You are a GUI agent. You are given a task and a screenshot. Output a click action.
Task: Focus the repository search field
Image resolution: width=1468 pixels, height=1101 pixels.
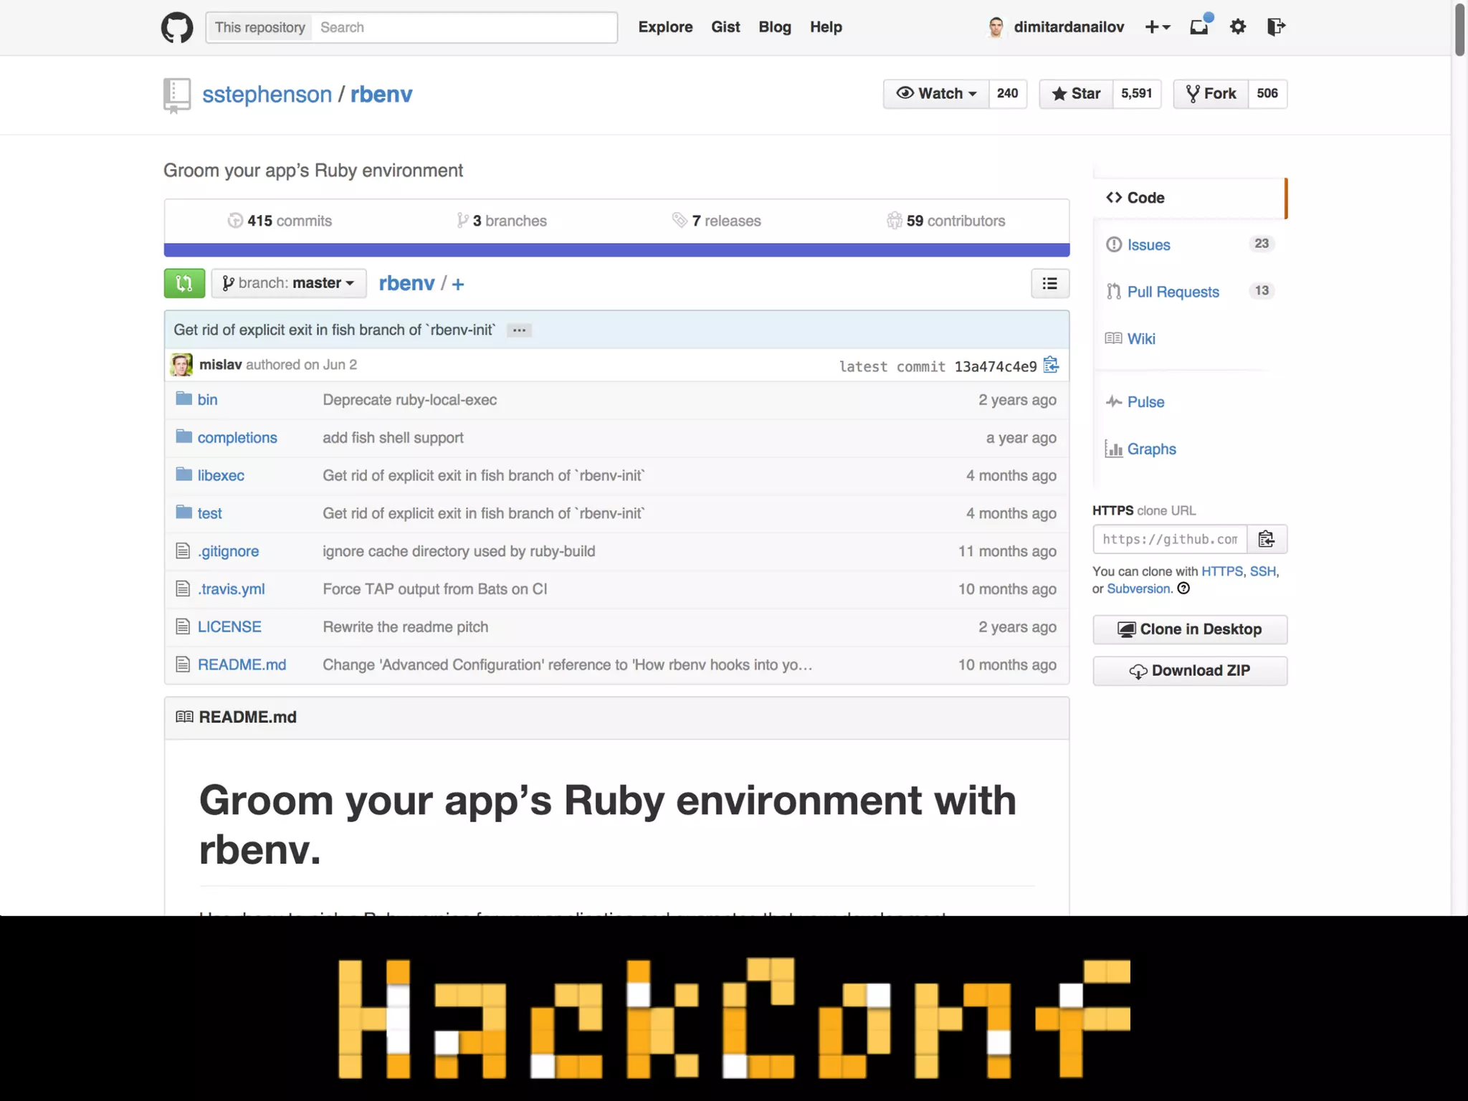(x=464, y=27)
